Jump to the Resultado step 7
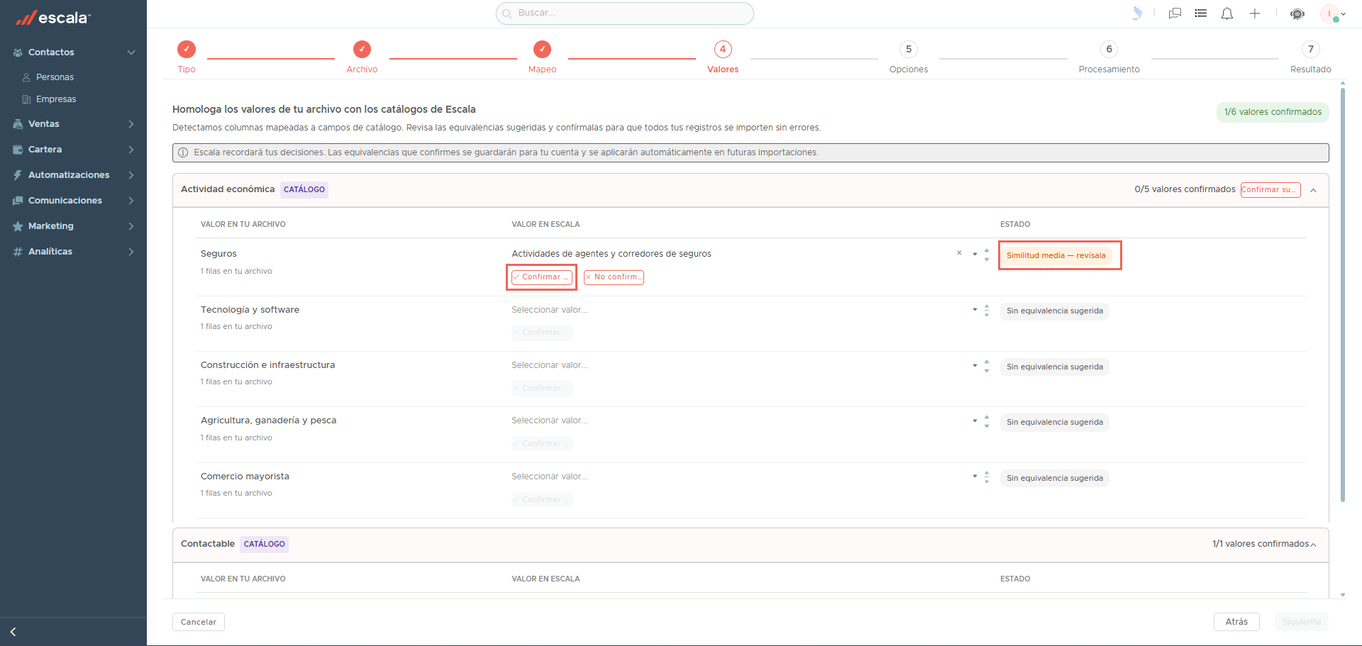1362x646 pixels. click(x=1311, y=56)
